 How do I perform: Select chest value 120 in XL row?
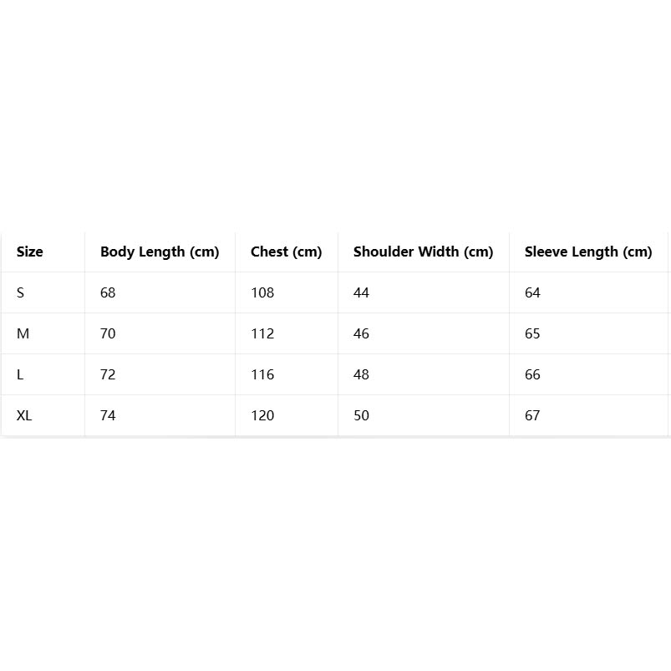pyautogui.click(x=262, y=415)
